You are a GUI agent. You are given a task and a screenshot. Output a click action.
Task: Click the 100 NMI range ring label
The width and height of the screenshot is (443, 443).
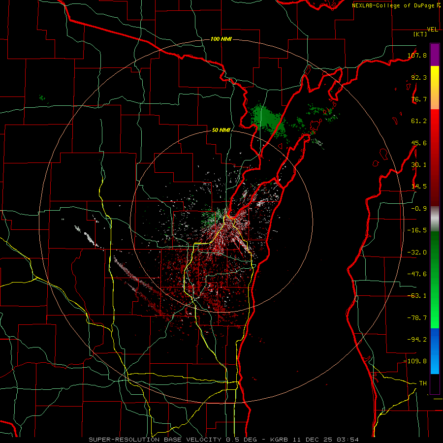pos(221,39)
